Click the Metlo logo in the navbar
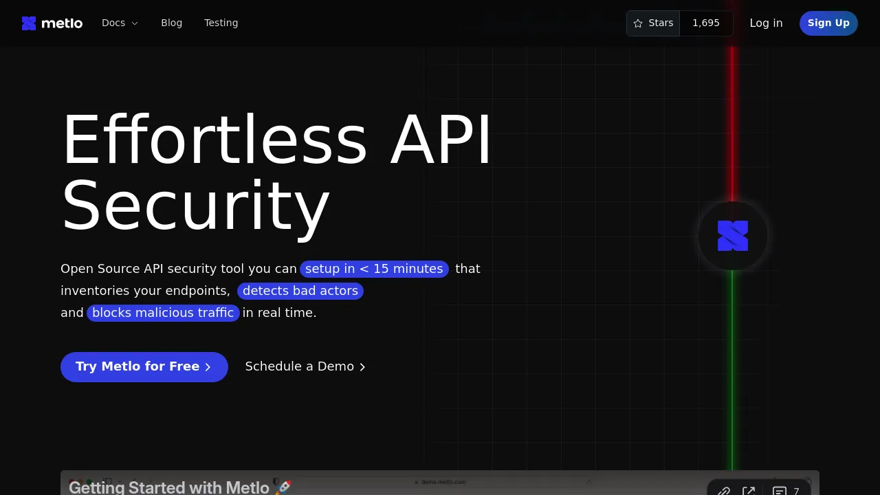Screen dimensions: 880x495 [x=52, y=23]
